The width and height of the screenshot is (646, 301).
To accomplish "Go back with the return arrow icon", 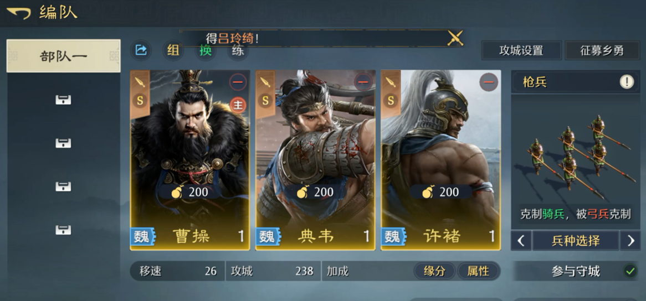I will [x=18, y=13].
